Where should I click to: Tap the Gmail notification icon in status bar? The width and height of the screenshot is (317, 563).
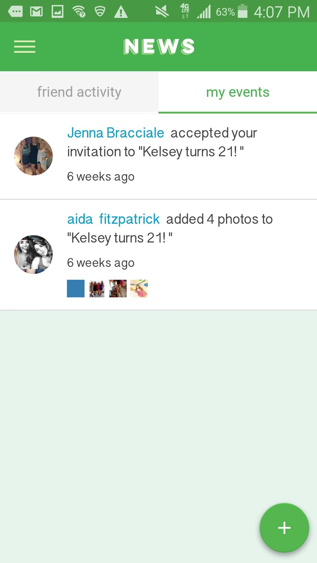36,12
